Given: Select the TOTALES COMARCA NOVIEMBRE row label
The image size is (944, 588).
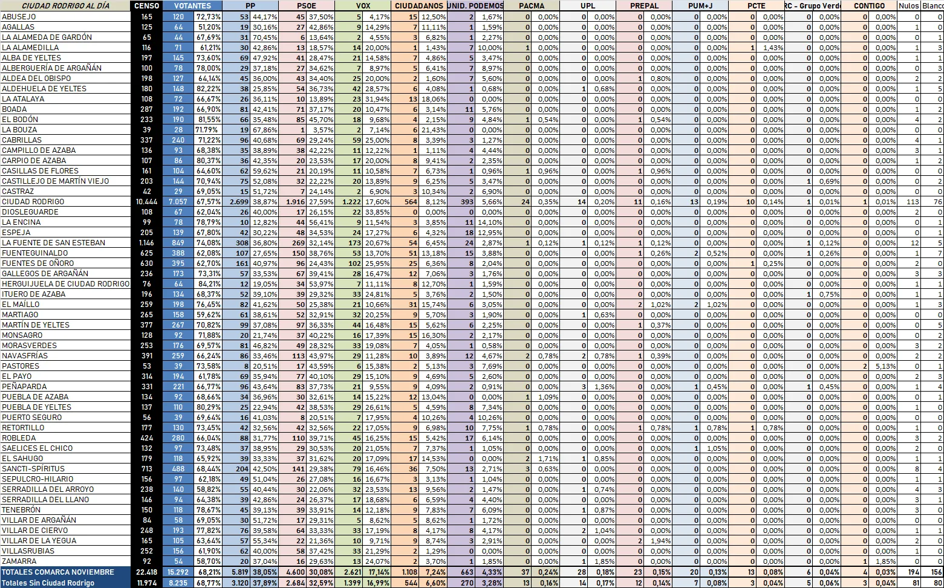Looking at the screenshot, I should [x=59, y=571].
